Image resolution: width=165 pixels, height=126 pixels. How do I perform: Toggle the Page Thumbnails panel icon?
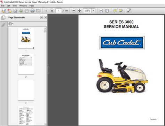point(3,18)
